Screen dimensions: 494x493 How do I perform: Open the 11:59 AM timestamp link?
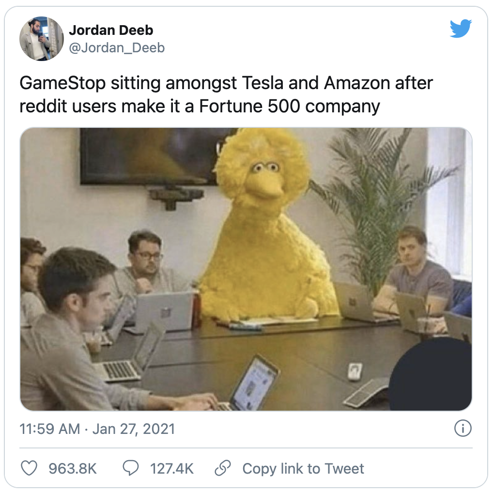50,429
